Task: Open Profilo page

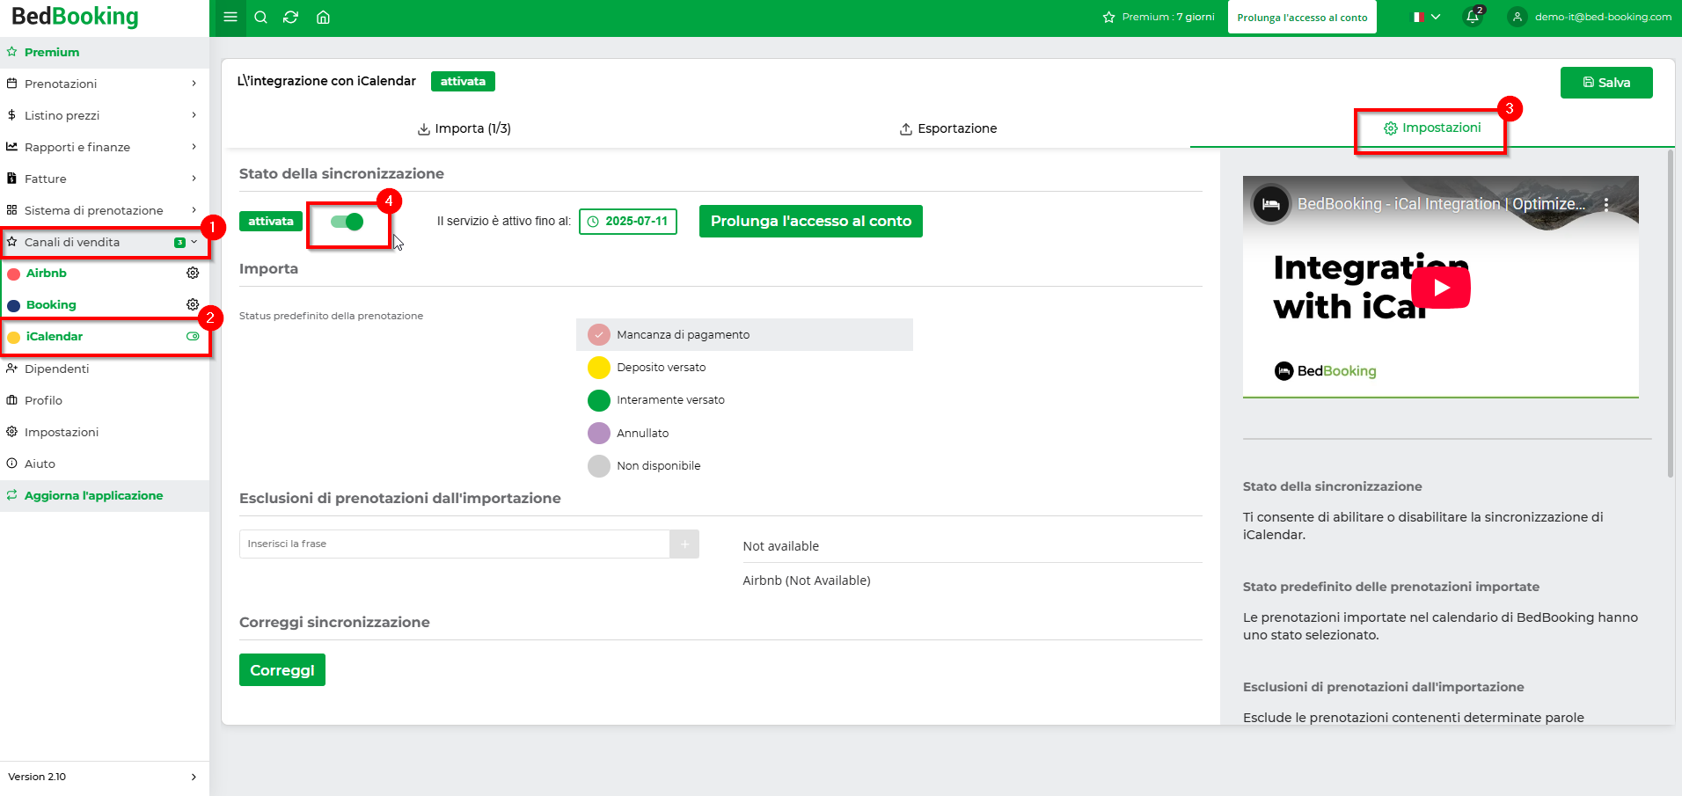Action: [x=105, y=400]
